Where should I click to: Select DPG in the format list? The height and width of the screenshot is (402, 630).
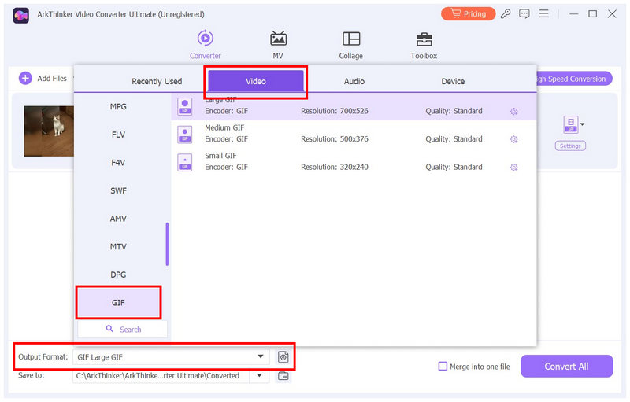(x=119, y=275)
